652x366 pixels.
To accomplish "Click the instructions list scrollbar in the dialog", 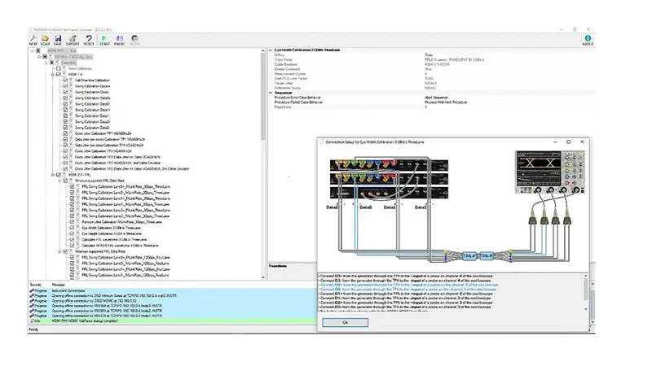I will 586,292.
